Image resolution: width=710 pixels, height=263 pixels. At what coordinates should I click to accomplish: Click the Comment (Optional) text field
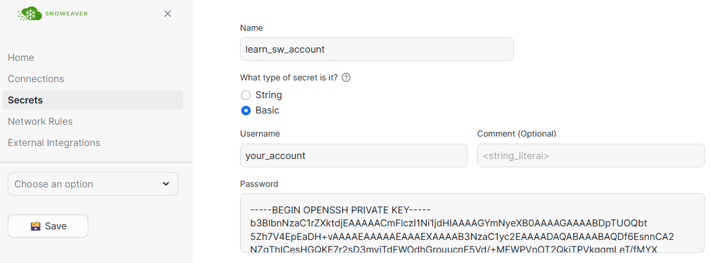coord(590,156)
